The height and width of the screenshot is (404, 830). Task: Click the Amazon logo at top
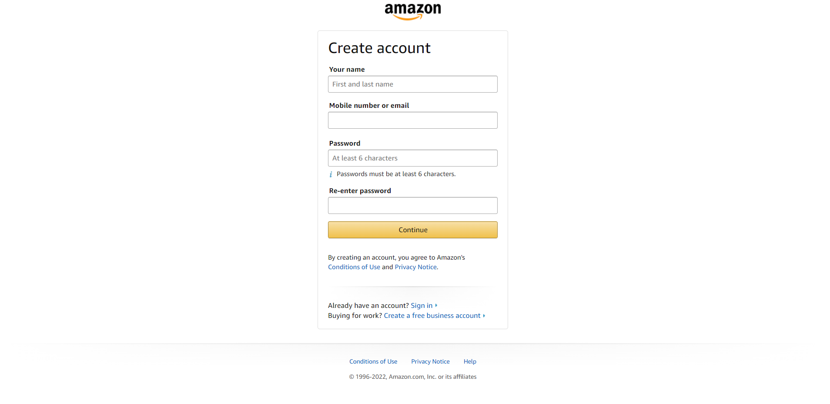point(412,11)
